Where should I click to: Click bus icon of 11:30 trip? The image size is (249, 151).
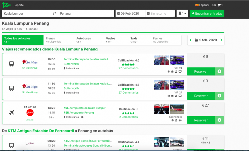(x=12, y=88)
